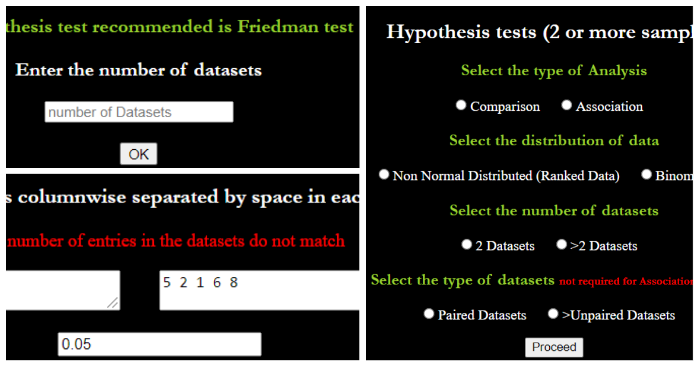The image size is (699, 366).
Task: Pick the Paired Datasets radio button
Action: coord(429,314)
